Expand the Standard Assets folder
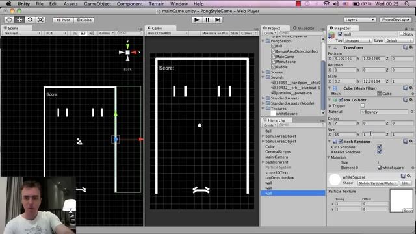 [263, 98]
